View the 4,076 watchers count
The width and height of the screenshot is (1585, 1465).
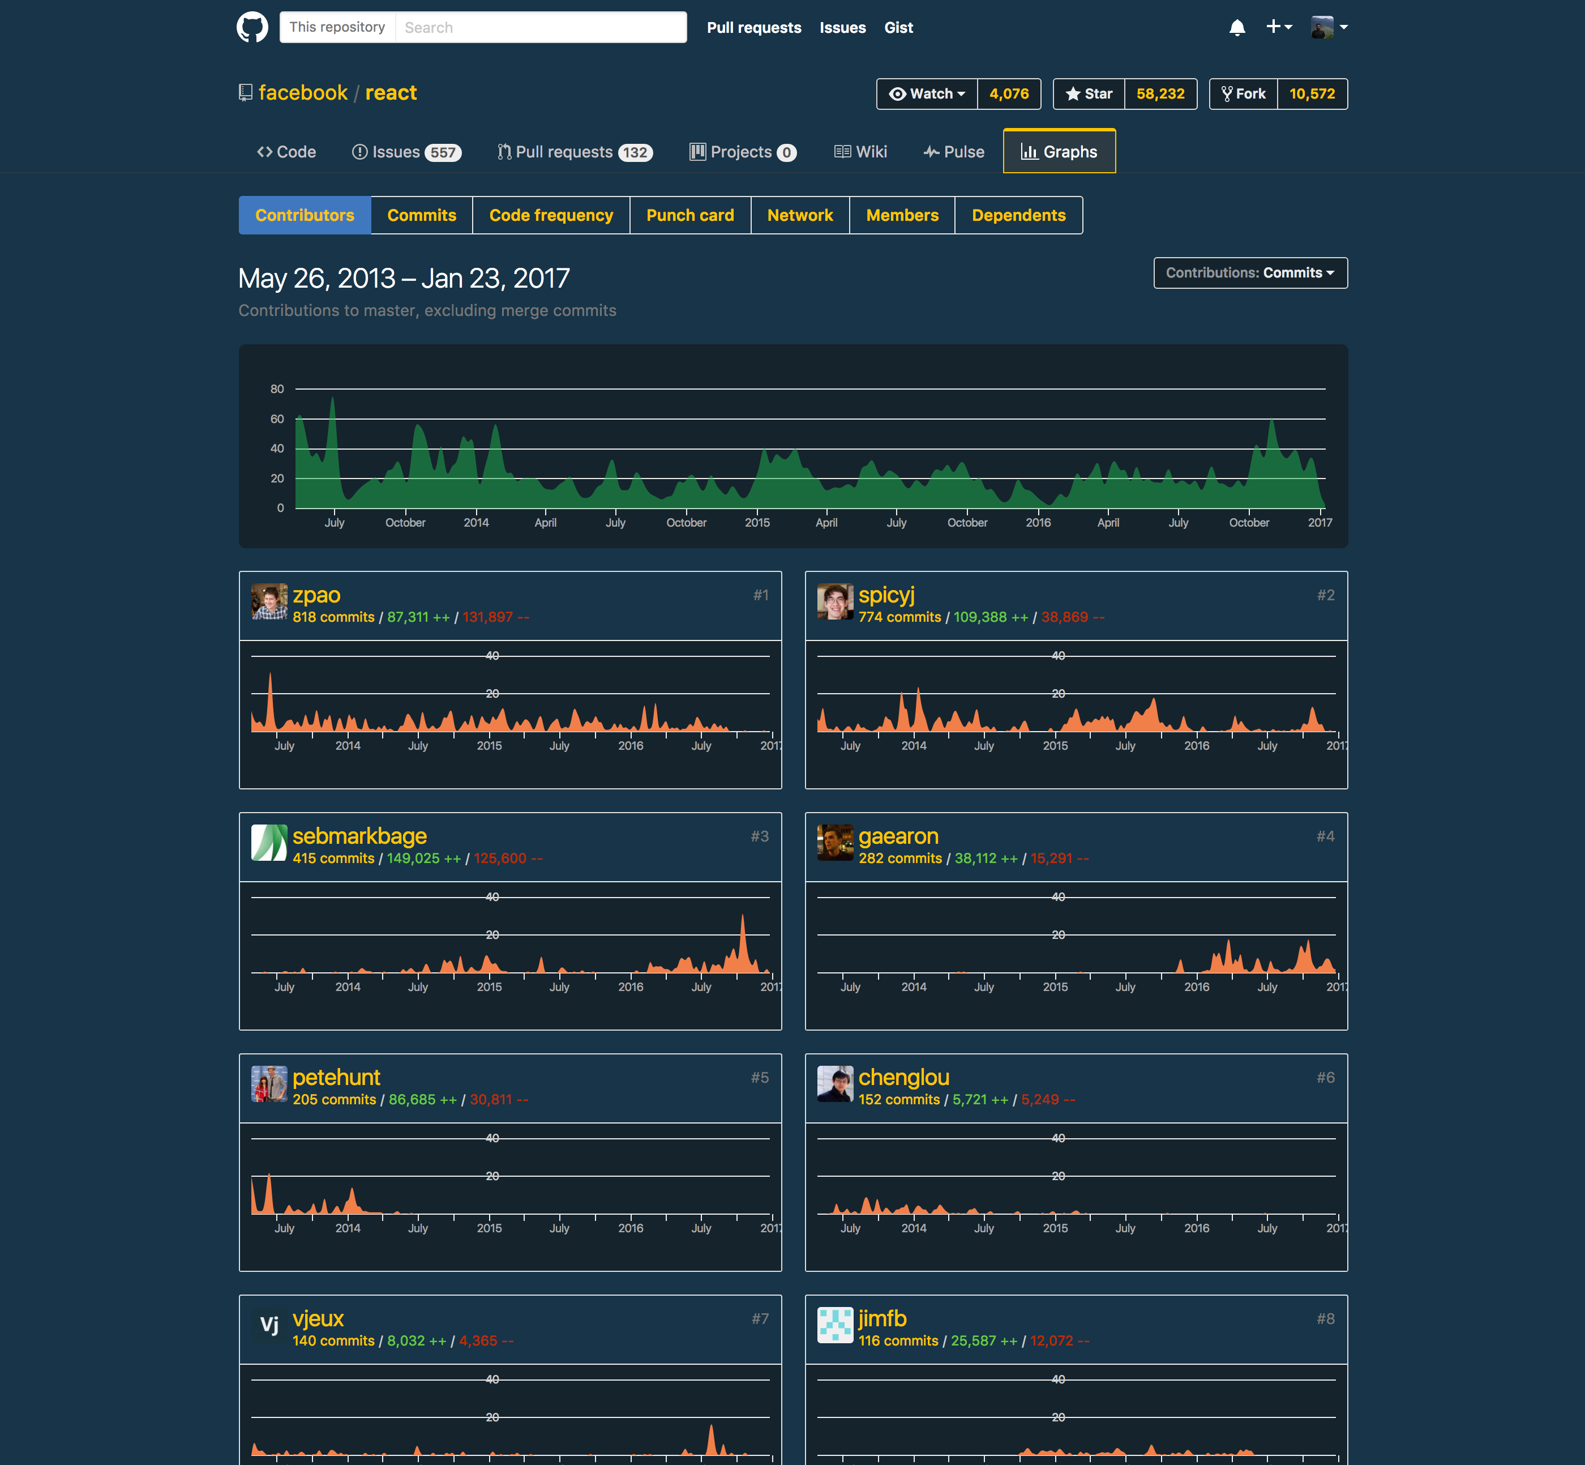coord(1009,93)
